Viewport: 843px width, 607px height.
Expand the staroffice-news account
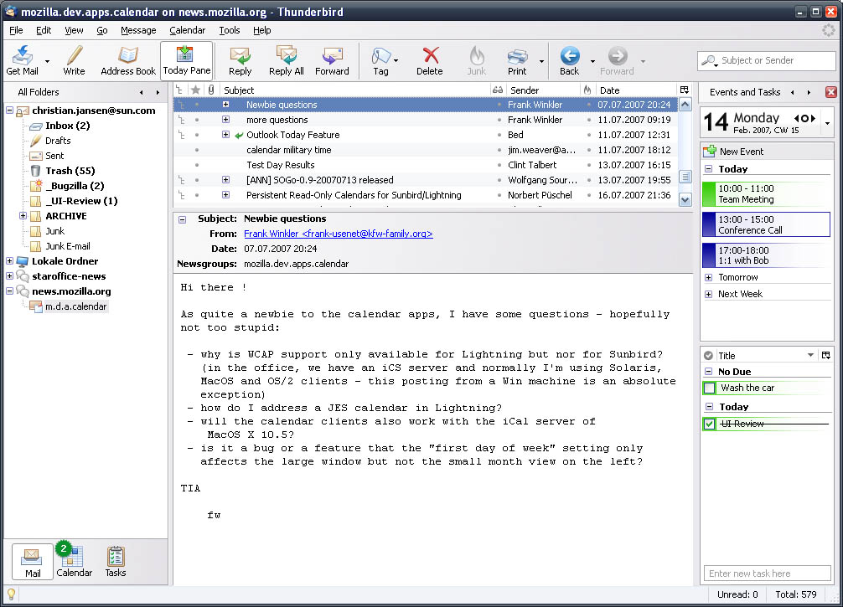click(x=10, y=275)
